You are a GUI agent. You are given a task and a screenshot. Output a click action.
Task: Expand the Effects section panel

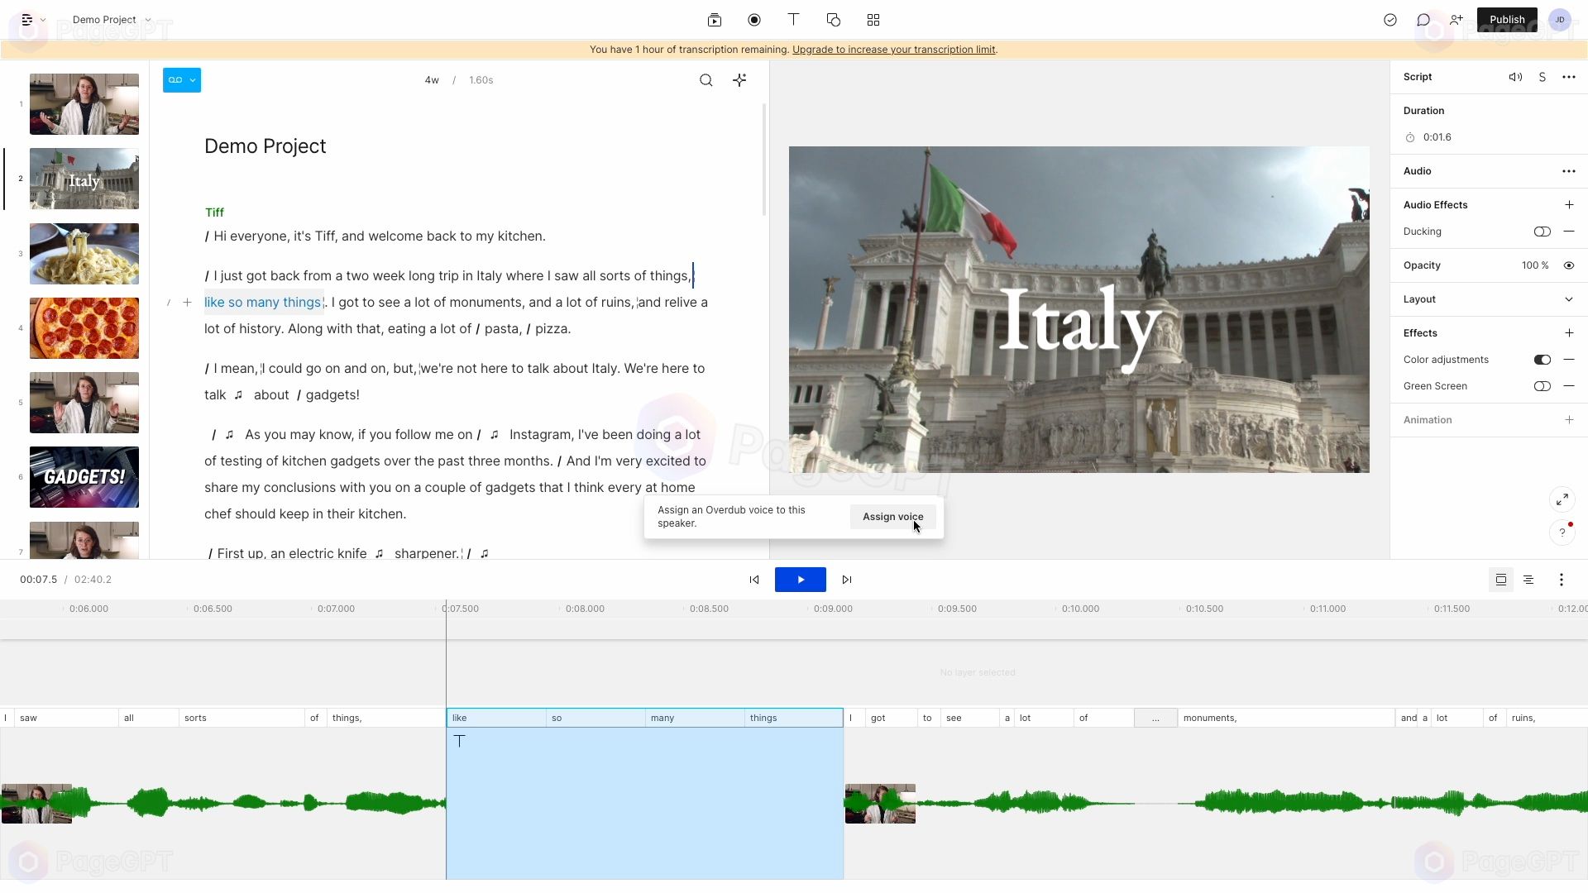coord(1568,332)
